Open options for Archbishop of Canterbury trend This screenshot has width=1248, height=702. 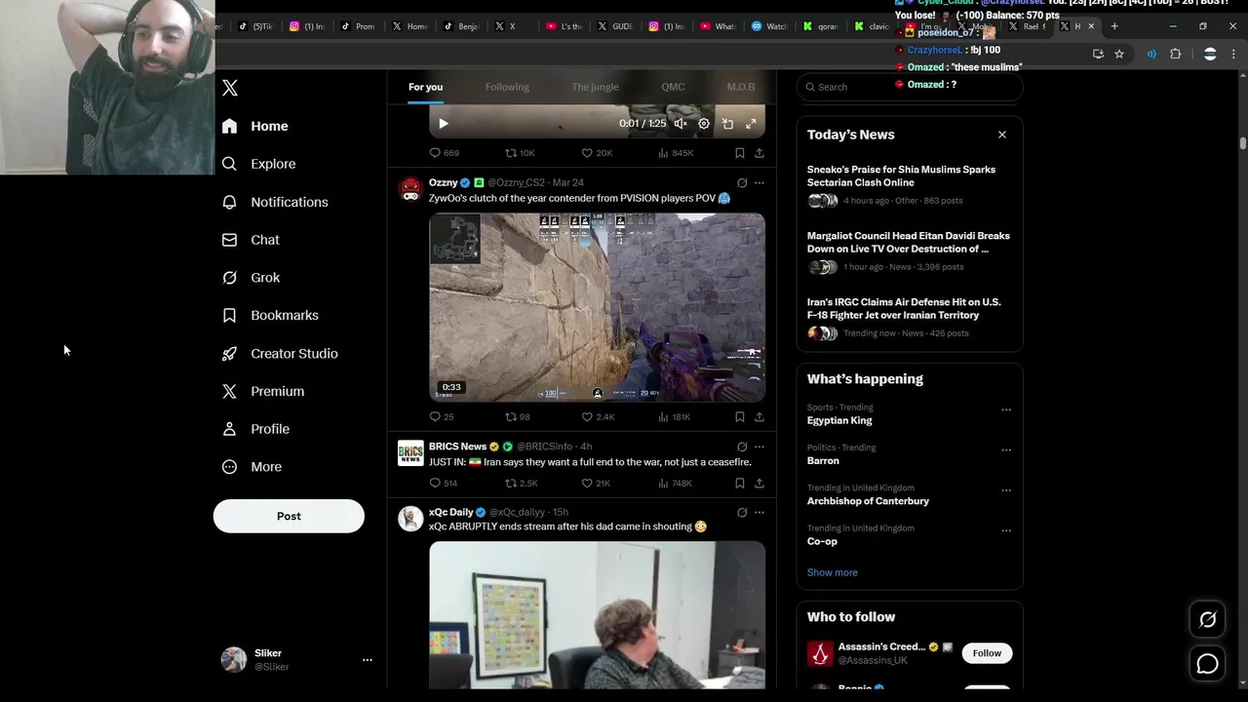[x=1006, y=490]
